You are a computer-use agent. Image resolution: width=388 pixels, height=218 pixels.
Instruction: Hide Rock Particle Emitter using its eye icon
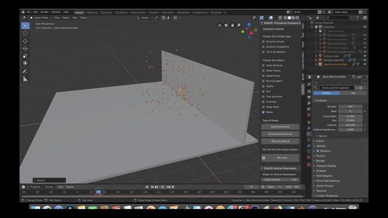[365, 64]
